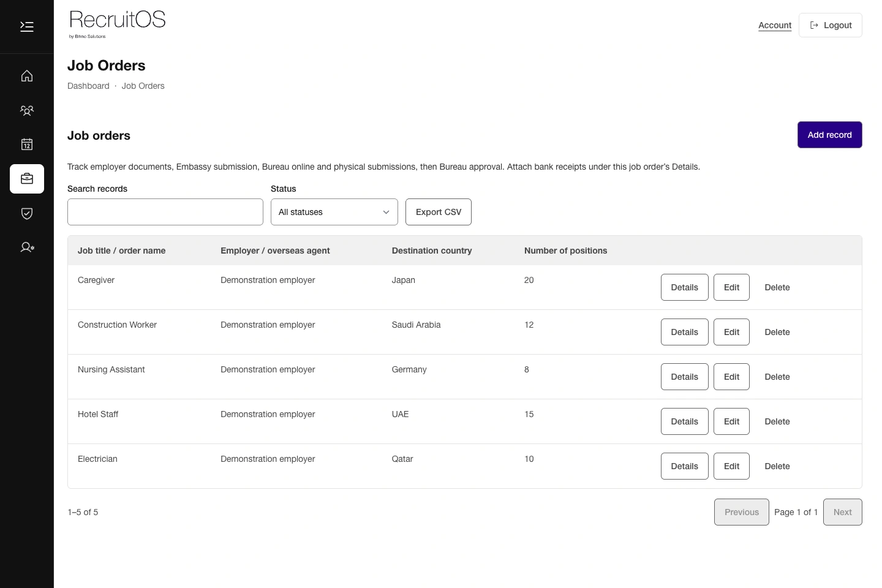Click the Add record button
The height and width of the screenshot is (588, 882).
pos(829,135)
